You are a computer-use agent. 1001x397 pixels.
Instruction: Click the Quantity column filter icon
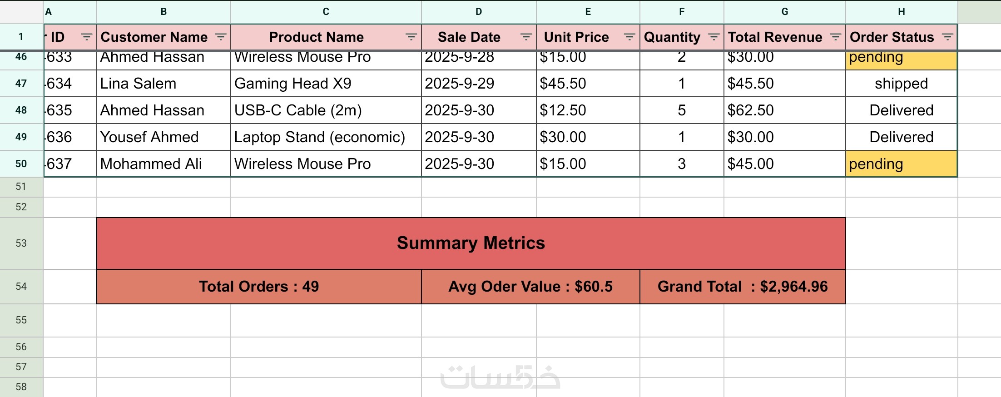(714, 37)
